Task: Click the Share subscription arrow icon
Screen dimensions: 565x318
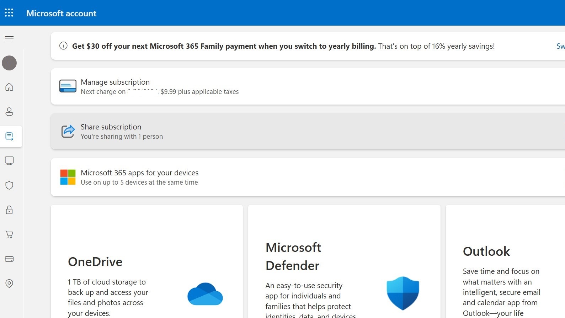Action: (68, 131)
